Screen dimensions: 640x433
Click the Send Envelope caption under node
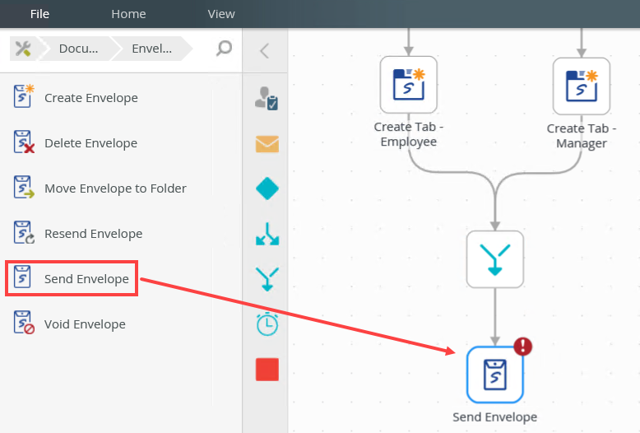[494, 417]
